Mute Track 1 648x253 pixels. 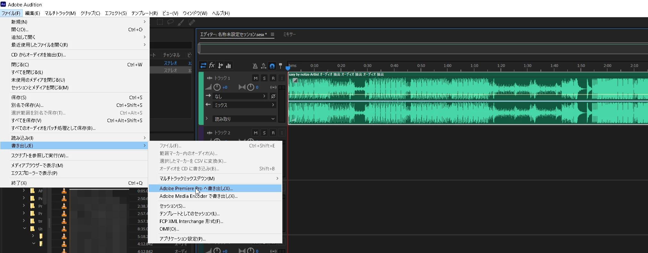pyautogui.click(x=256, y=78)
